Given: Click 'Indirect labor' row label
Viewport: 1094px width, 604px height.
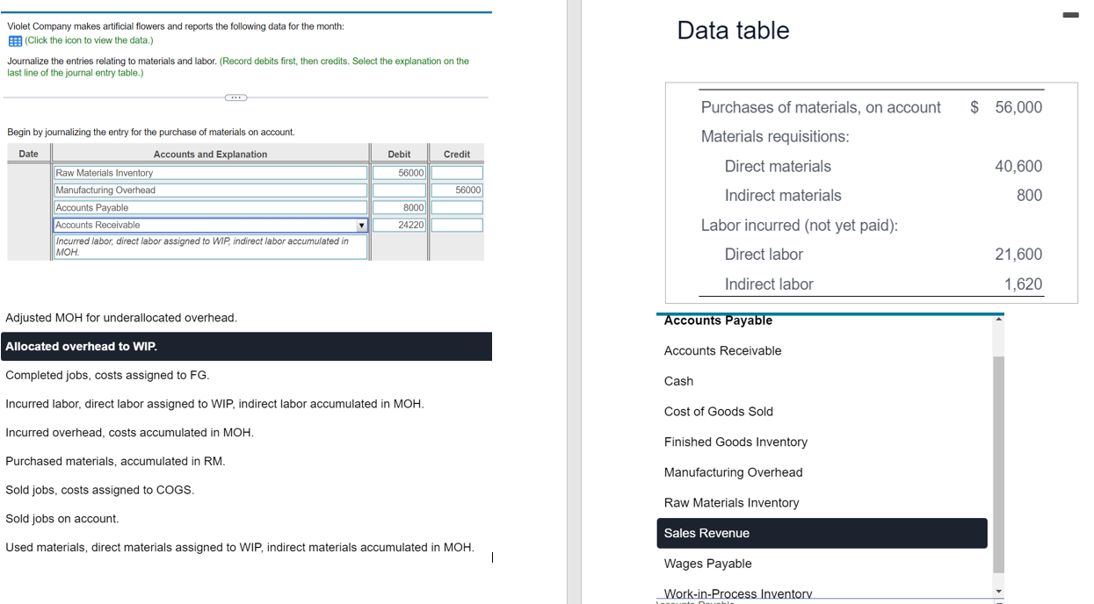Looking at the screenshot, I should pos(769,284).
